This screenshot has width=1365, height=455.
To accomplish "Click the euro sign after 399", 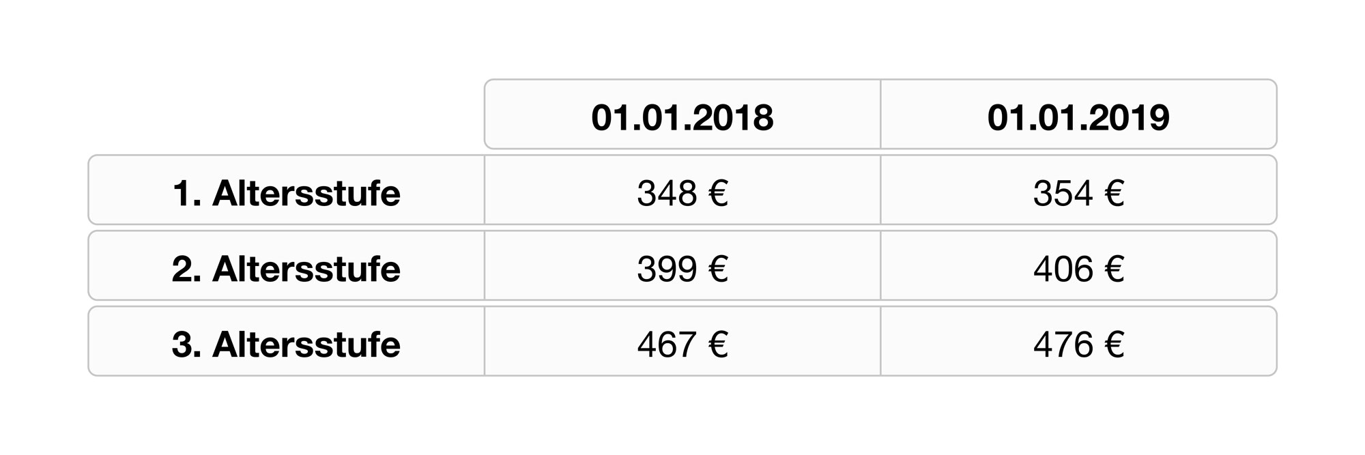I will pos(717,269).
